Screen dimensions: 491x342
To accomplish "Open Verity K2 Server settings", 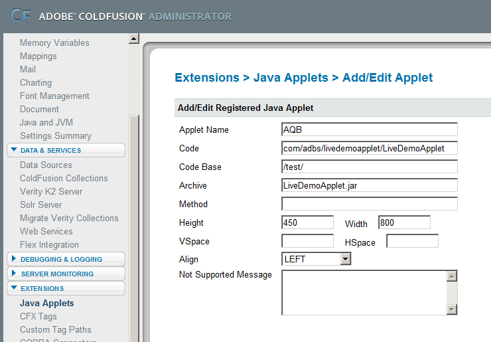I will [x=51, y=191].
